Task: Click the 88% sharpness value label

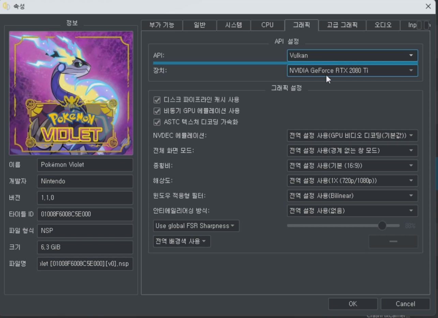Action: 410,226
